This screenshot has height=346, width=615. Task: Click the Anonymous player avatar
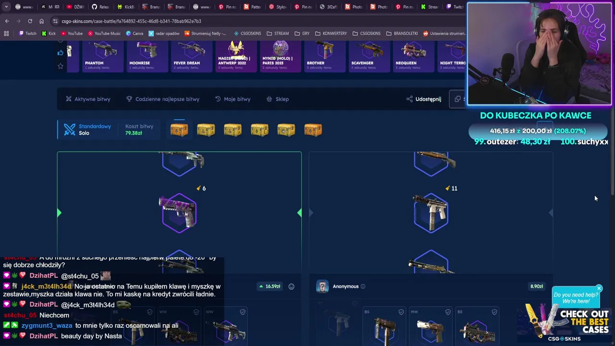point(322,286)
